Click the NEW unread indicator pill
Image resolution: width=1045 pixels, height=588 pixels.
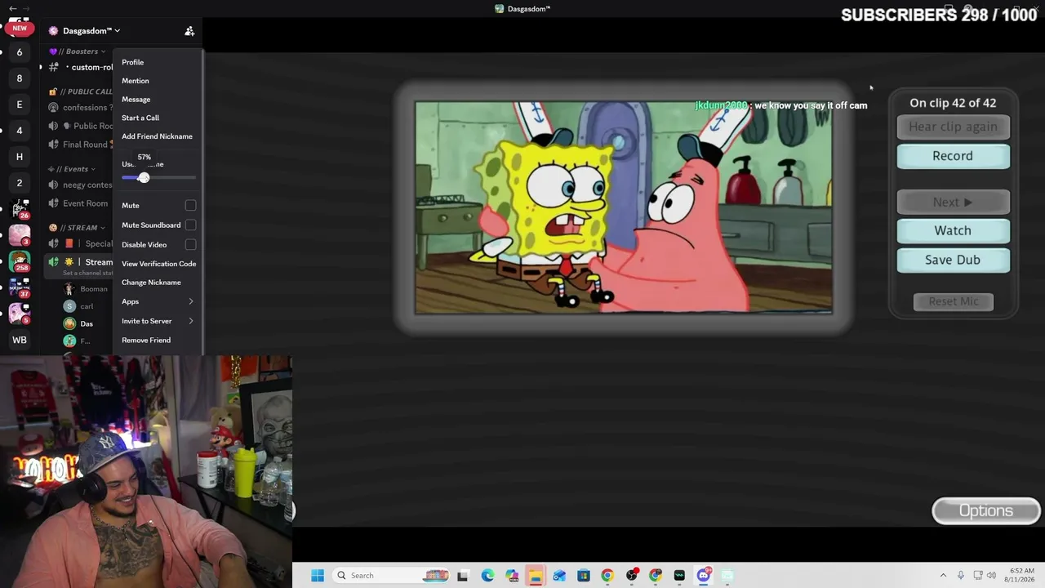(20, 28)
